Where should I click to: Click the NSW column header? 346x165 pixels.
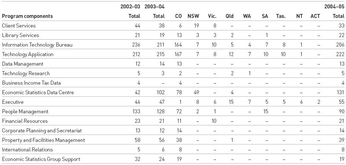(x=193, y=16)
